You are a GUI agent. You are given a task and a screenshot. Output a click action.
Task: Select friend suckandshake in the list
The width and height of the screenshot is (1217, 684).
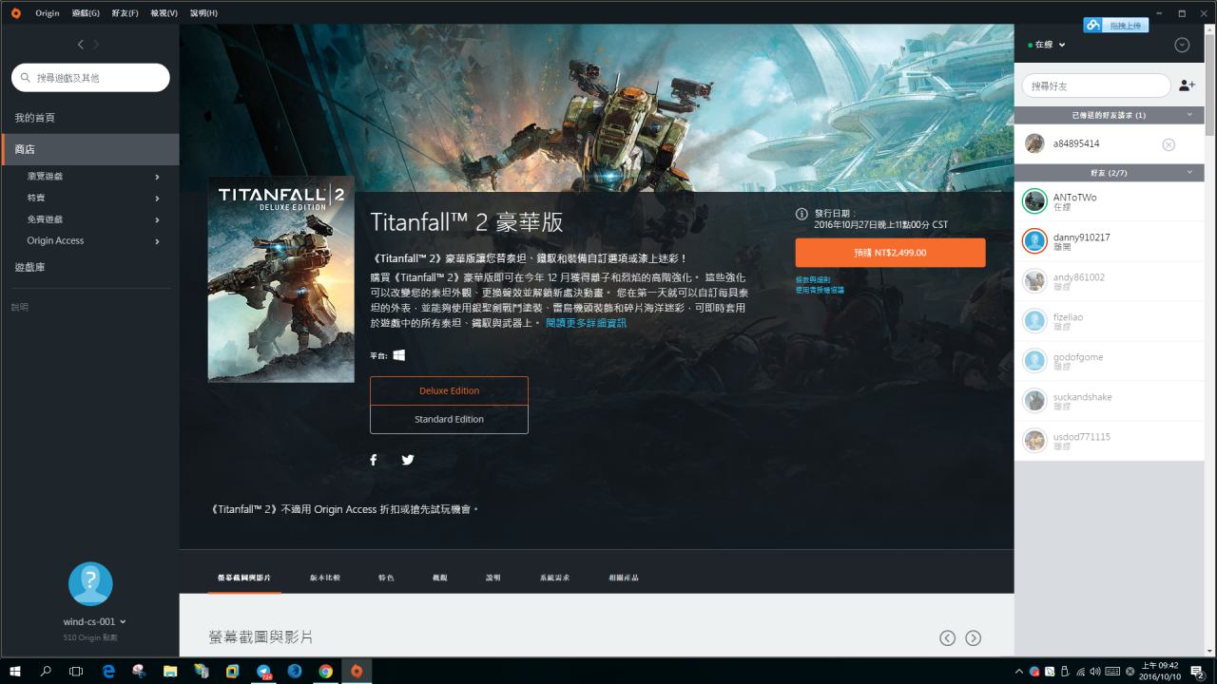[1110, 401]
